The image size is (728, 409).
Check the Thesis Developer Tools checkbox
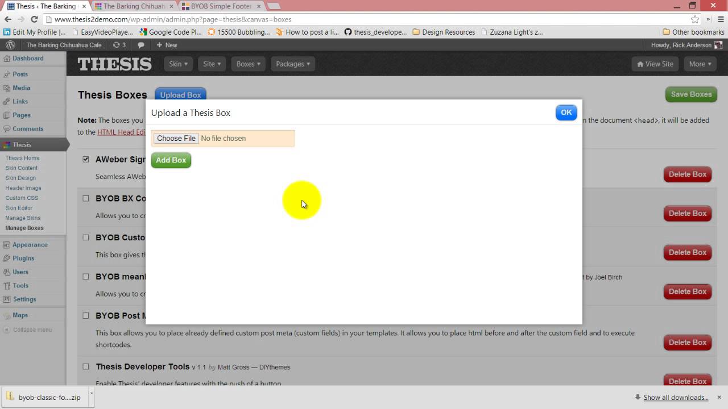tap(86, 367)
